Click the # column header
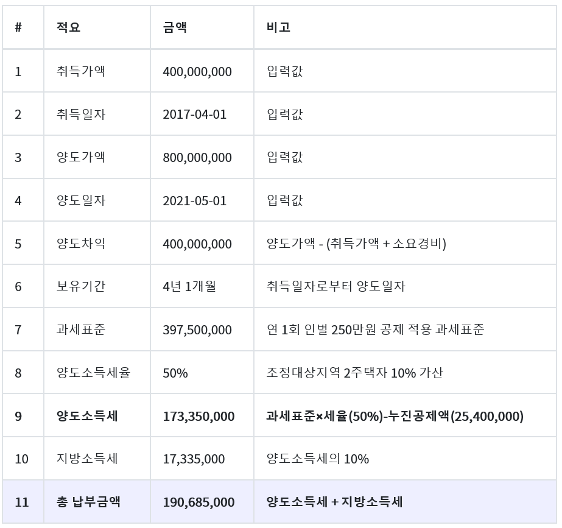 (x=18, y=28)
